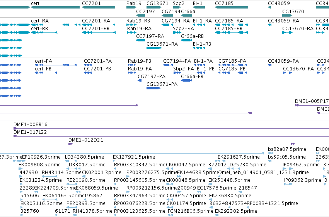The image size is (329, 217).
Task: Select the DME1-017L22 BAC clone label
Action: [30, 132]
